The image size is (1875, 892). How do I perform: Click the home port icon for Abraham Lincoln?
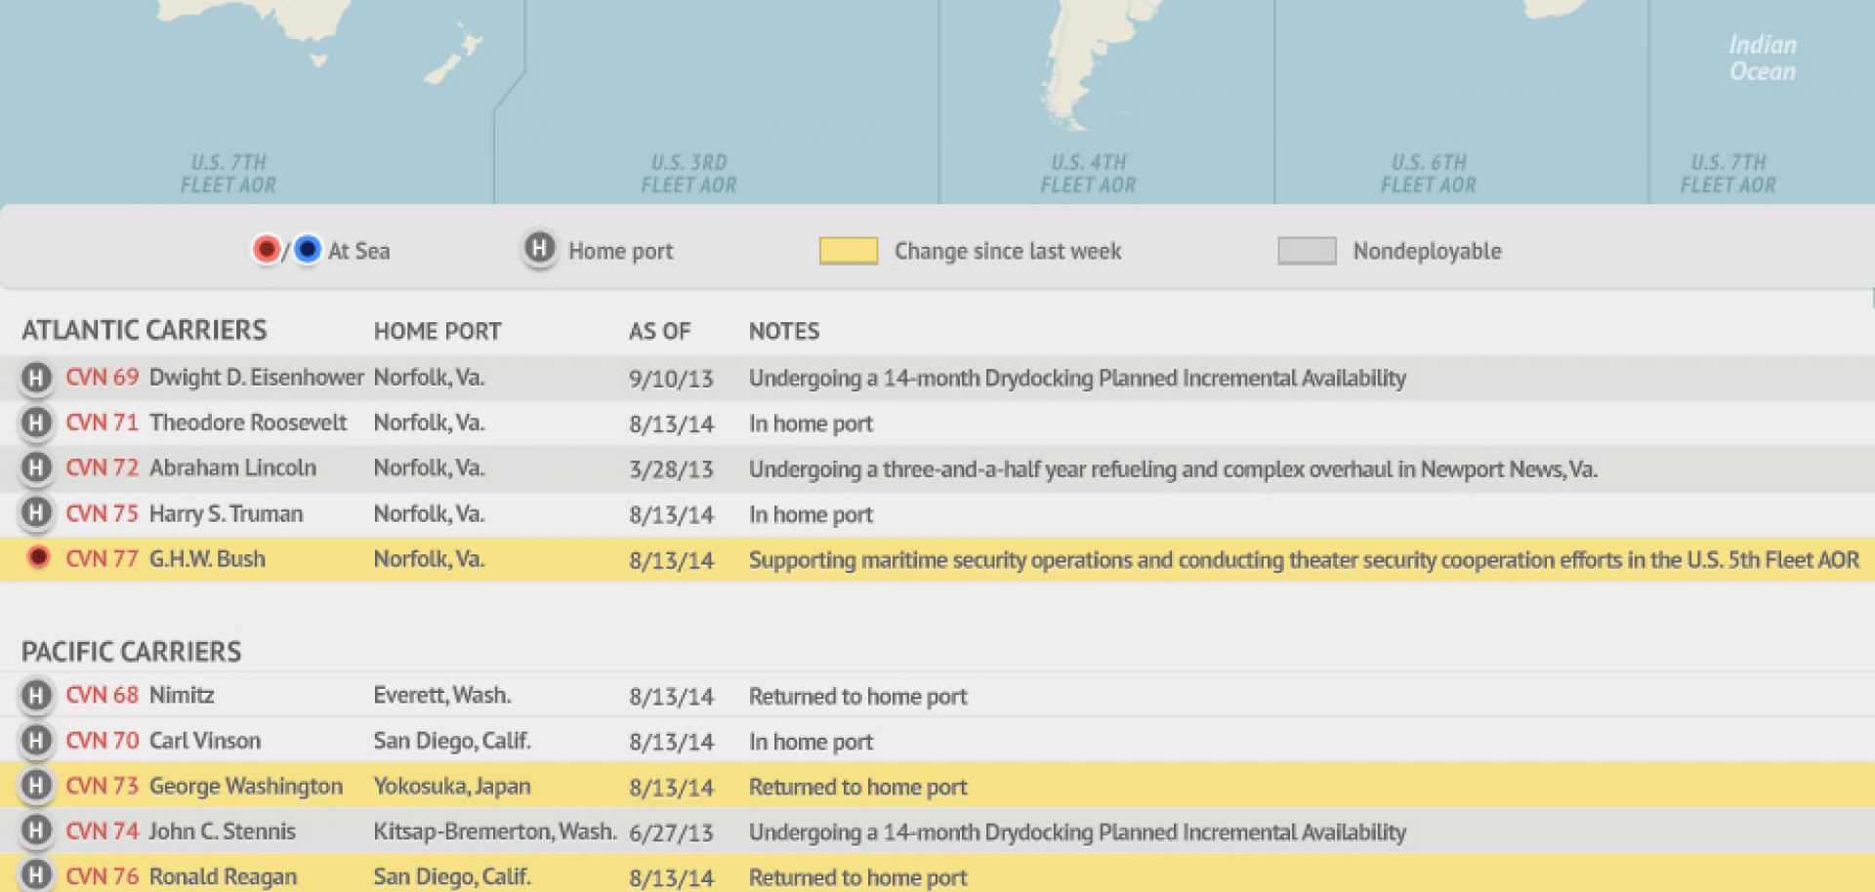36,468
